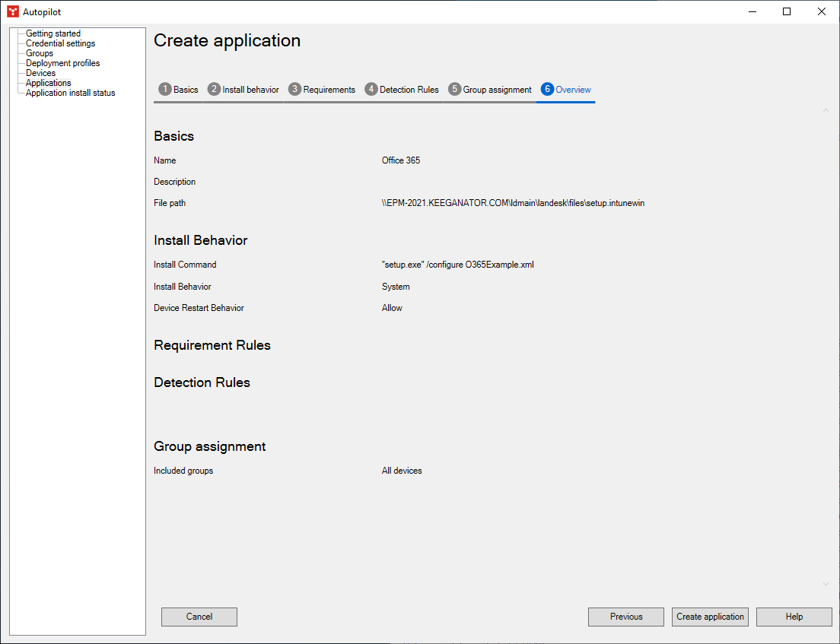Switch to the Install behavior tab label

point(250,89)
